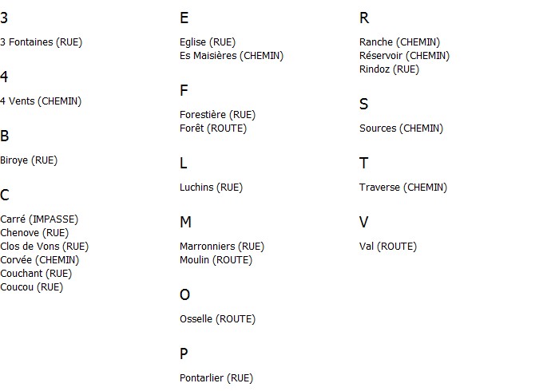Click Es Maisières (CHEMIN) entry

(x=232, y=56)
